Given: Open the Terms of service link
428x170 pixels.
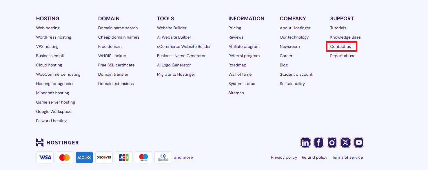Looking at the screenshot, I should (x=347, y=157).
